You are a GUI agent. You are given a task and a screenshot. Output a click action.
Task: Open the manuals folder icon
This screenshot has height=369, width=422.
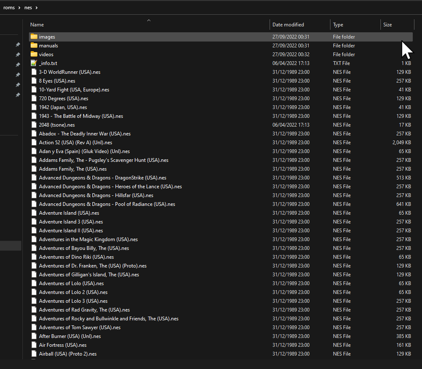tap(34, 45)
